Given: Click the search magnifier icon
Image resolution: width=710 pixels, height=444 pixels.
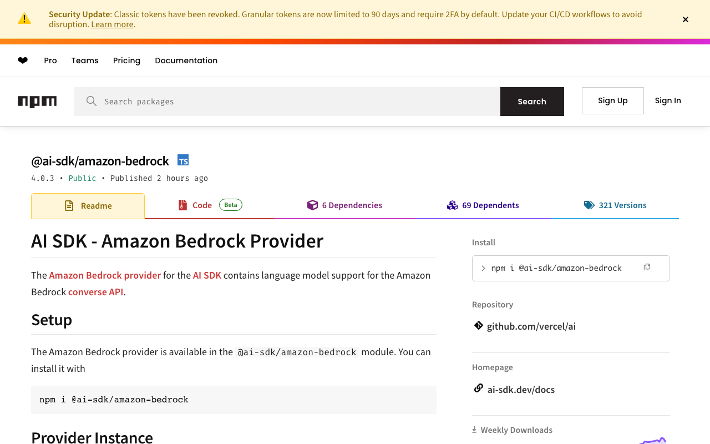Looking at the screenshot, I should click(x=92, y=101).
